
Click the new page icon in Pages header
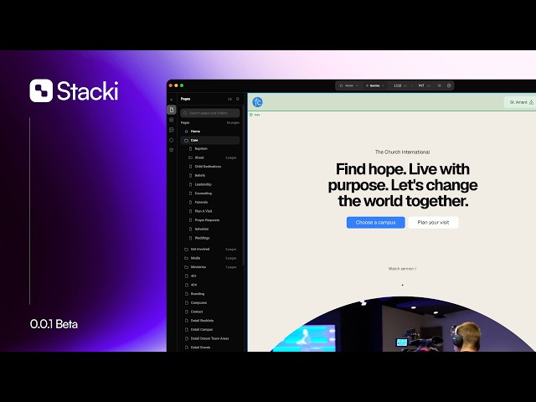coord(238,99)
